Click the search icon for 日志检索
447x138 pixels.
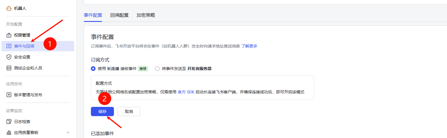click(x=9, y=122)
